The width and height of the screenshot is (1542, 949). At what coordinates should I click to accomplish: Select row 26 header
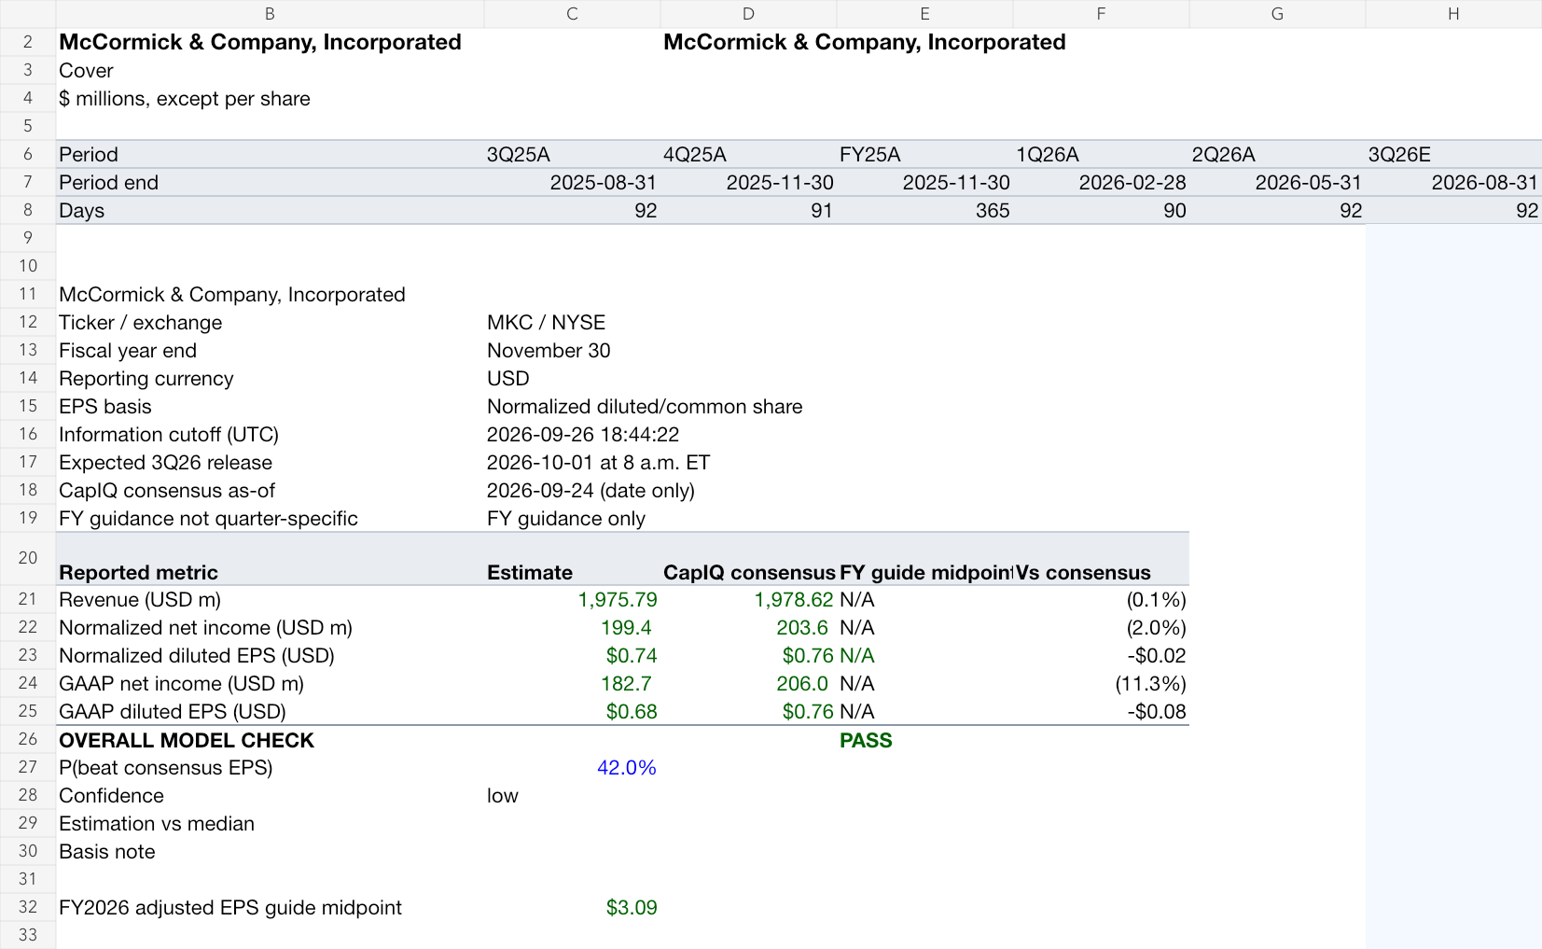[x=28, y=739]
